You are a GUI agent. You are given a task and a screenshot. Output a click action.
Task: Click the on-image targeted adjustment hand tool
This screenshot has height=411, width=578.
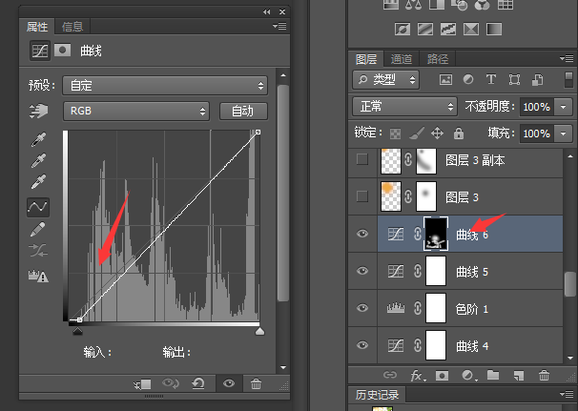point(38,112)
